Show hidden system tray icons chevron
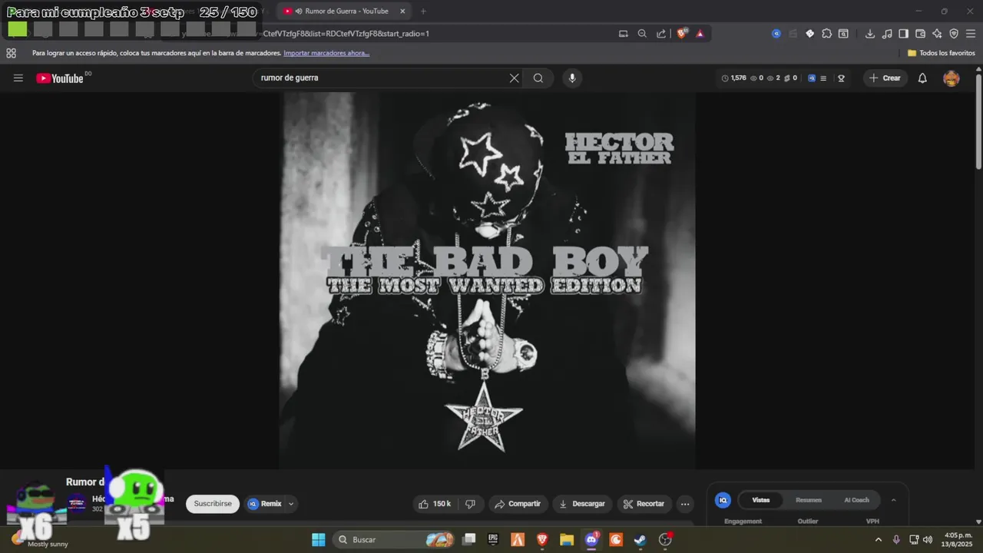This screenshot has width=983, height=553. coord(879,540)
